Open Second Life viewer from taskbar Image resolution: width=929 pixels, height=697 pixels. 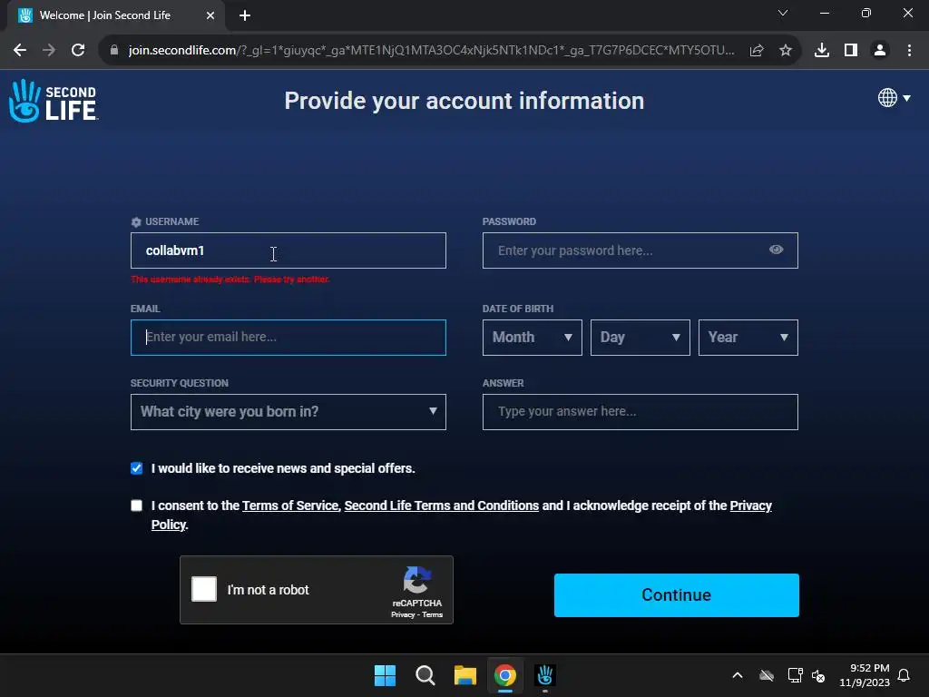pyautogui.click(x=545, y=675)
